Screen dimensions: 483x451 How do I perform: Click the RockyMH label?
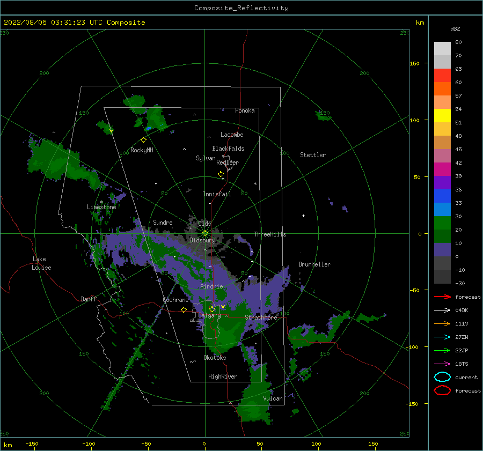142,150
